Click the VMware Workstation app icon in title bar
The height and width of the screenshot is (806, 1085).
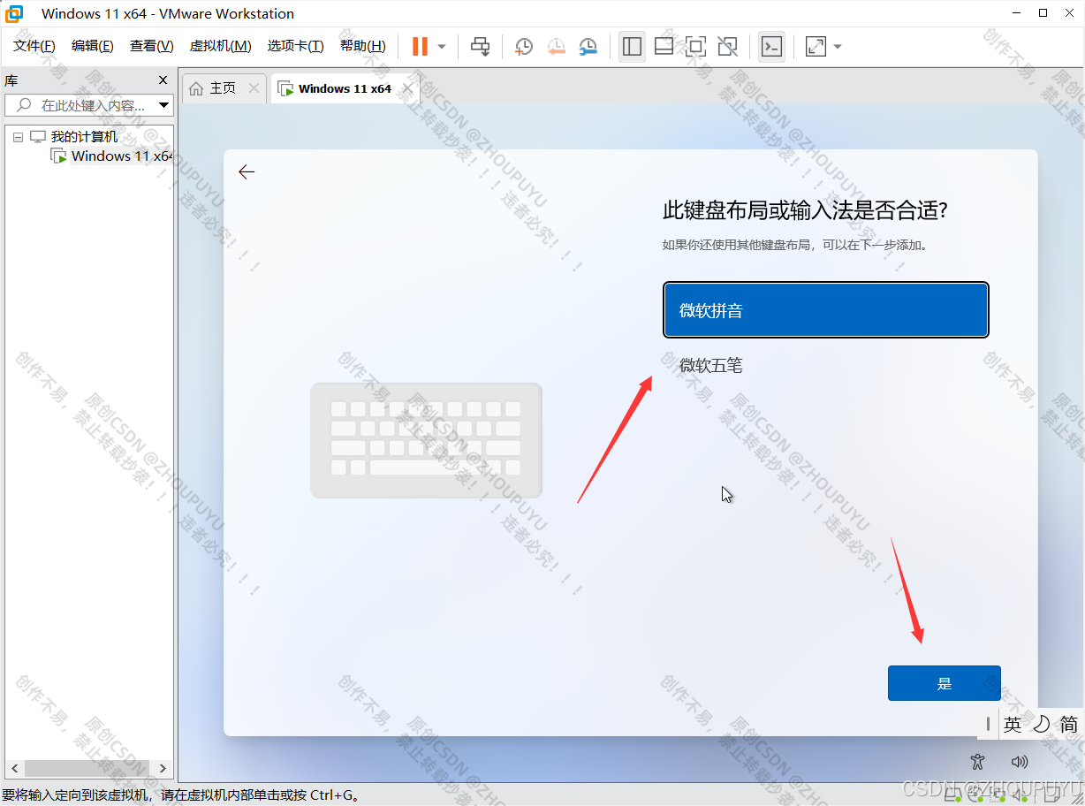coord(14,13)
